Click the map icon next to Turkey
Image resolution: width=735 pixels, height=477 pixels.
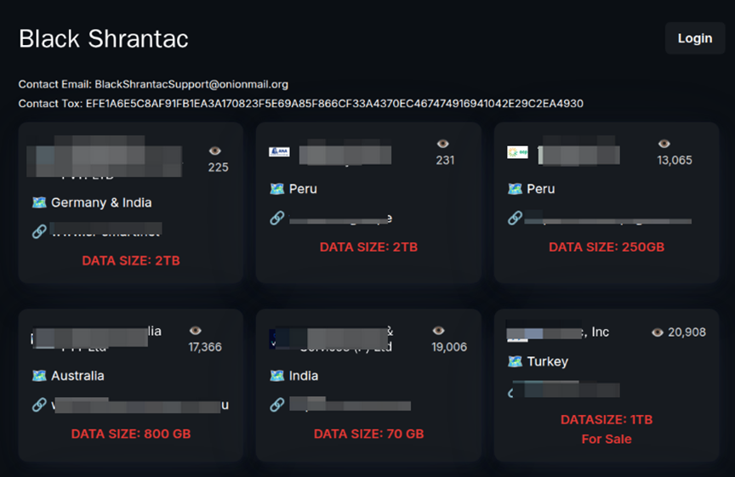pos(515,361)
